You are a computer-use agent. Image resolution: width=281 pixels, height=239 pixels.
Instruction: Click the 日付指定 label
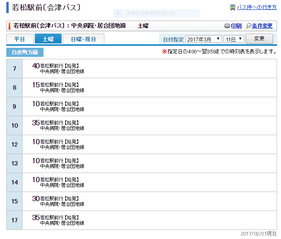coord(173,40)
